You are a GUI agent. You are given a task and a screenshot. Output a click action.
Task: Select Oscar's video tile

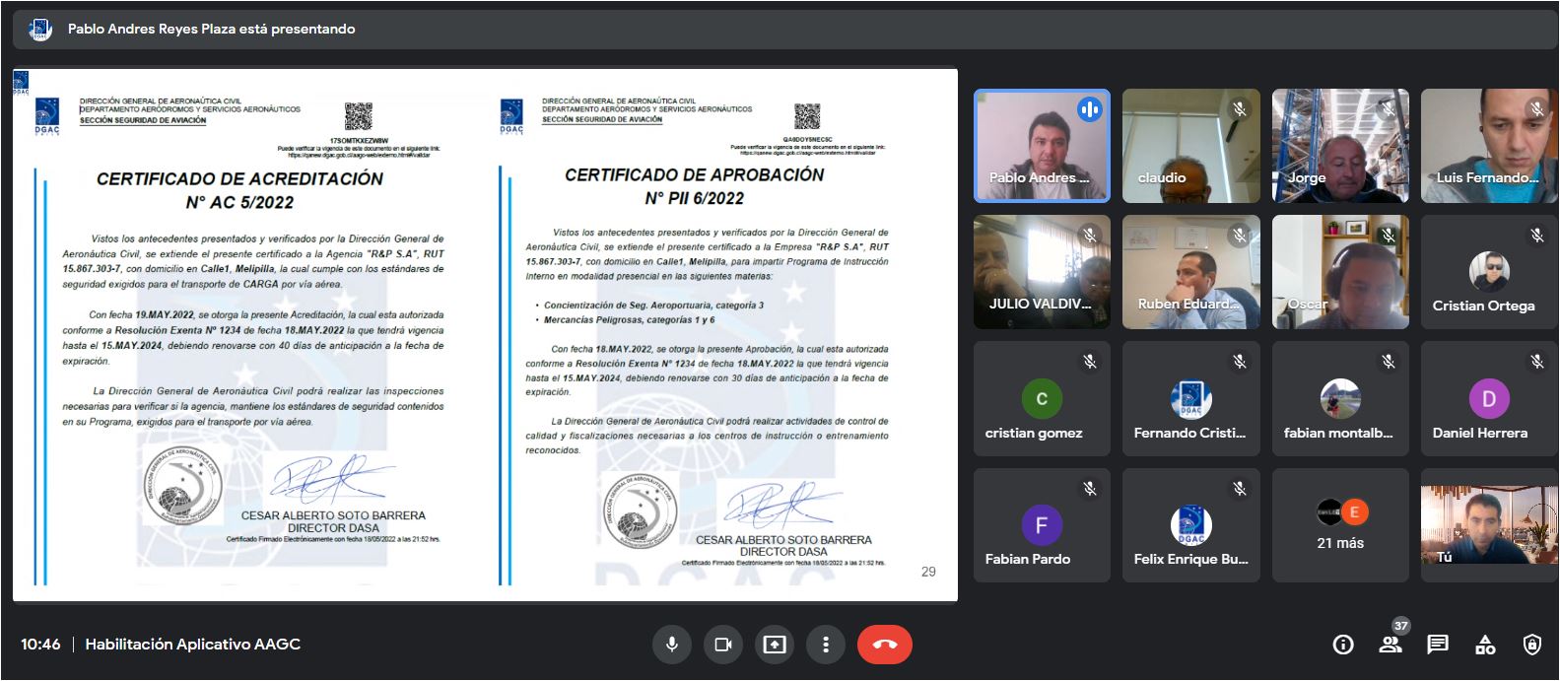[x=1340, y=272]
